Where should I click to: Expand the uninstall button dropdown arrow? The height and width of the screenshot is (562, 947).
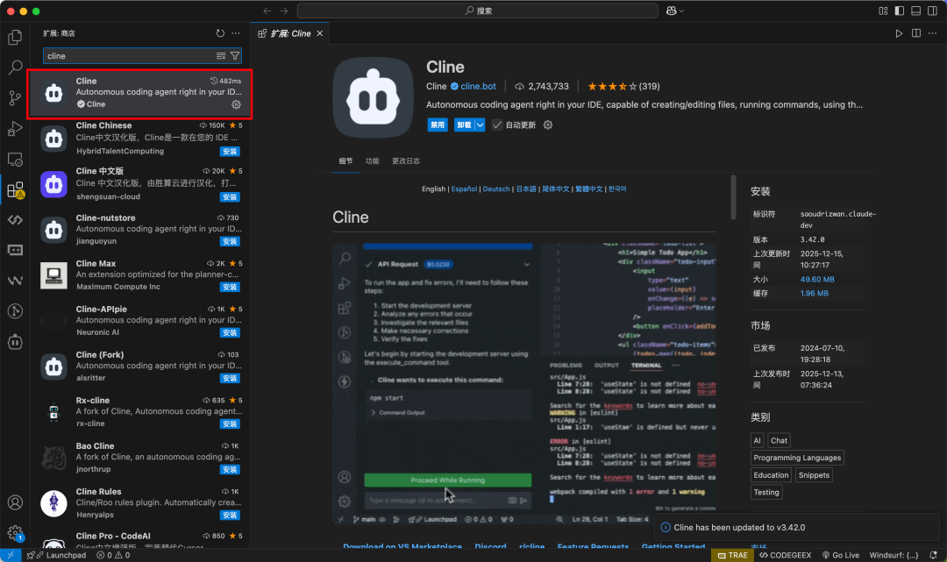(481, 125)
